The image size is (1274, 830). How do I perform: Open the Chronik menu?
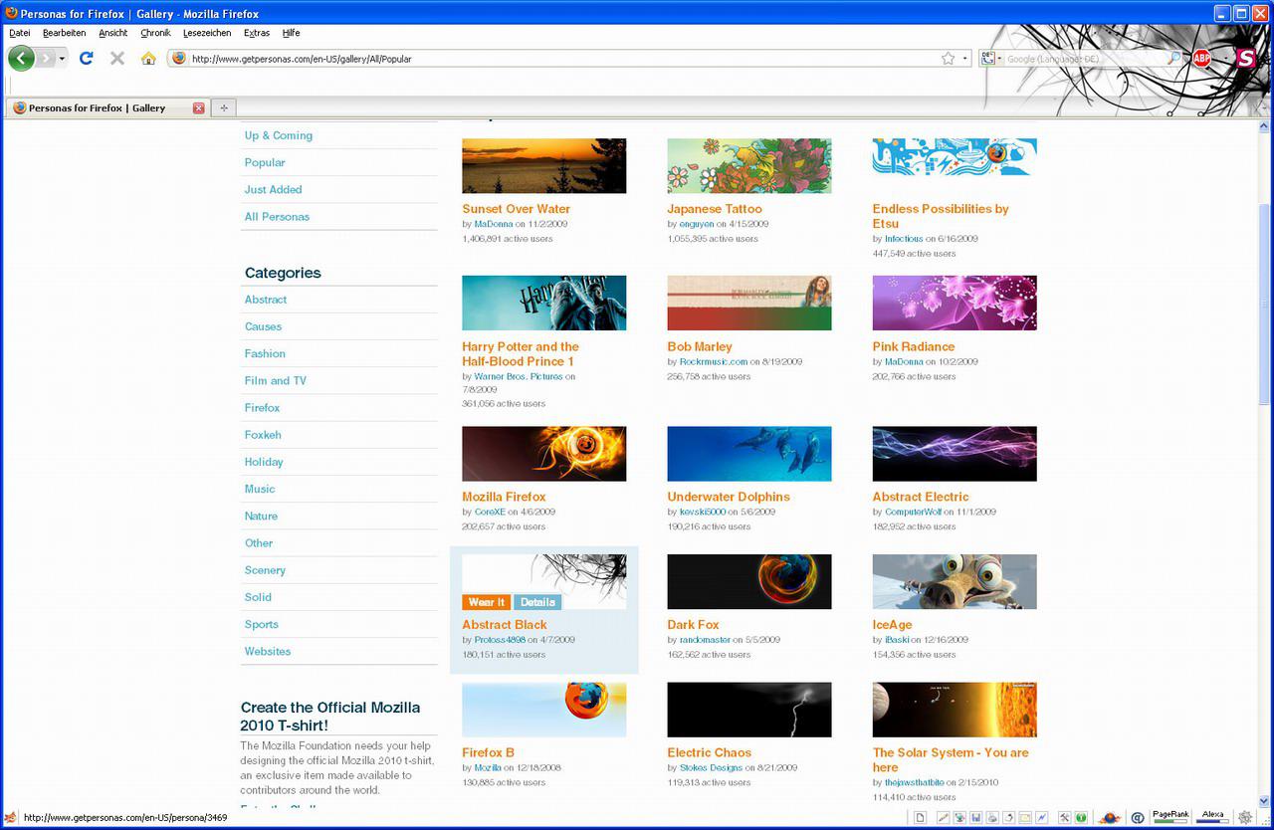(x=156, y=33)
